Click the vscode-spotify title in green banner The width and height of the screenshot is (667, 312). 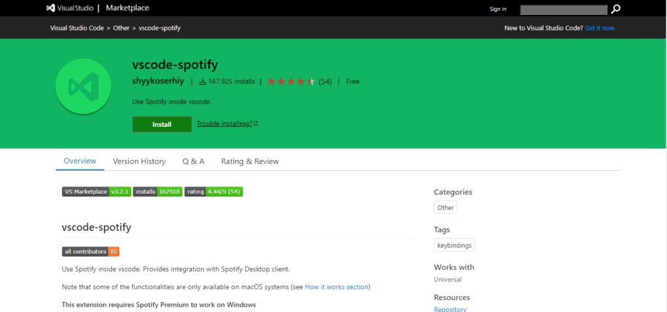click(x=175, y=64)
